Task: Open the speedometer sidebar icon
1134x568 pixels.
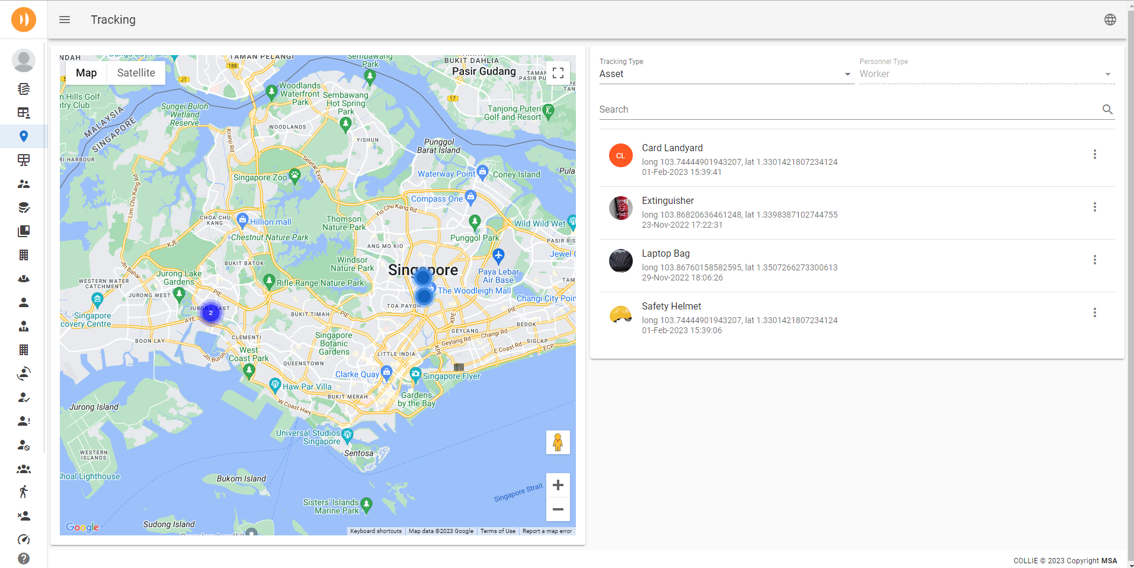Action: click(24, 540)
